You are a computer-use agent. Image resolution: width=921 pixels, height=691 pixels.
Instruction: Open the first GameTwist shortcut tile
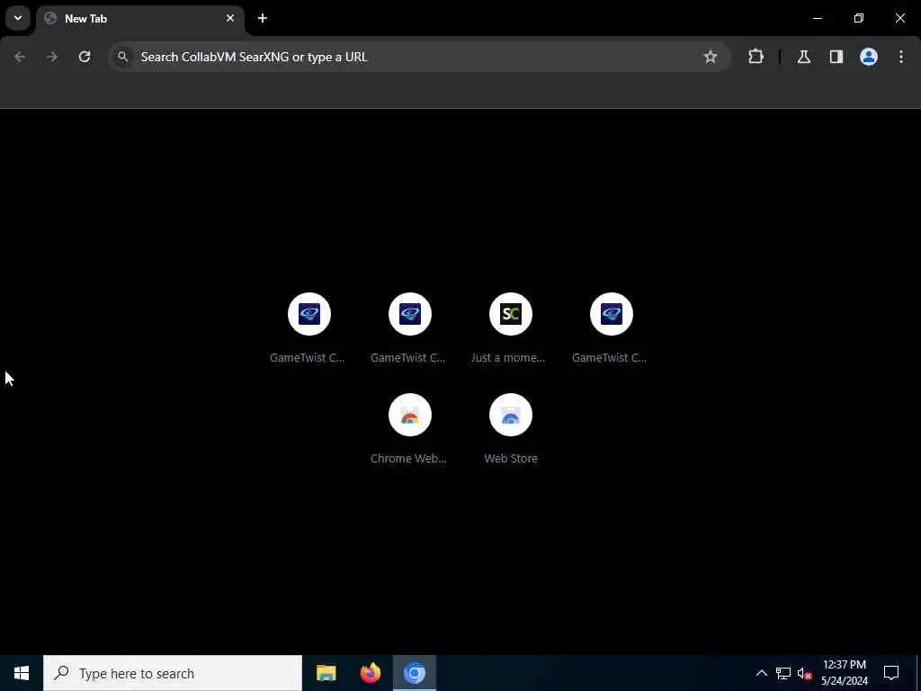click(x=309, y=328)
